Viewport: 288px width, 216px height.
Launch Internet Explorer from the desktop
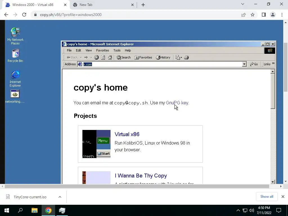pos(15,78)
